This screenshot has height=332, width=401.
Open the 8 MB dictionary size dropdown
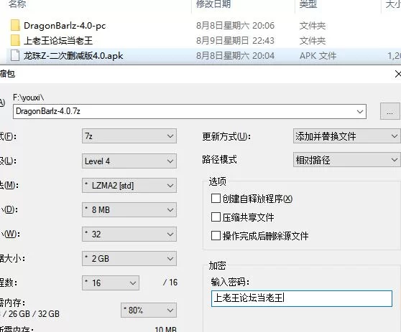point(129,210)
